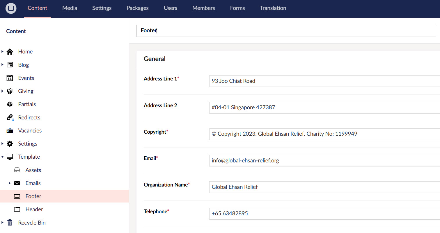Click the Giving hands icon
The image size is (440, 233).
(10, 91)
